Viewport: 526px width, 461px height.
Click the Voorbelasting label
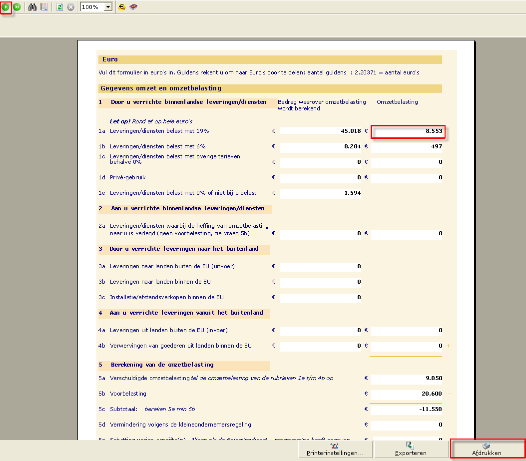click(x=128, y=394)
